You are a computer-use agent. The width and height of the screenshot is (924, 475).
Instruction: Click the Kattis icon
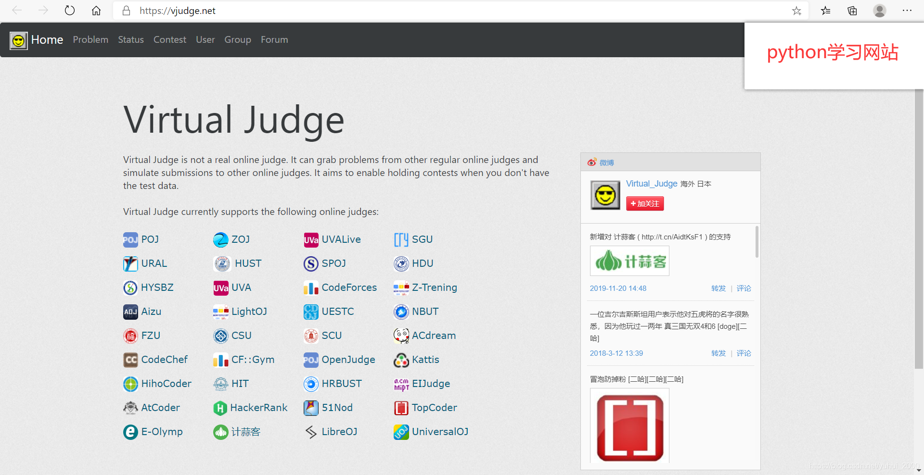pyautogui.click(x=401, y=360)
